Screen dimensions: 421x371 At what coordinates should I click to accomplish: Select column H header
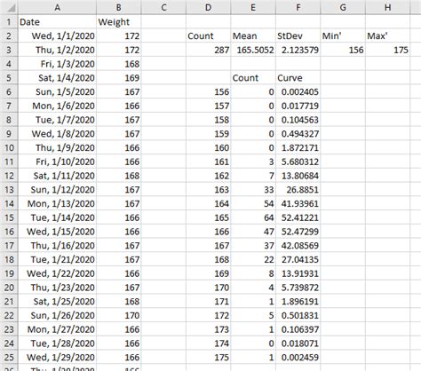[387, 7]
